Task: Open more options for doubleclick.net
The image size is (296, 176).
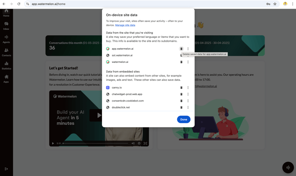Action: pos(188,108)
